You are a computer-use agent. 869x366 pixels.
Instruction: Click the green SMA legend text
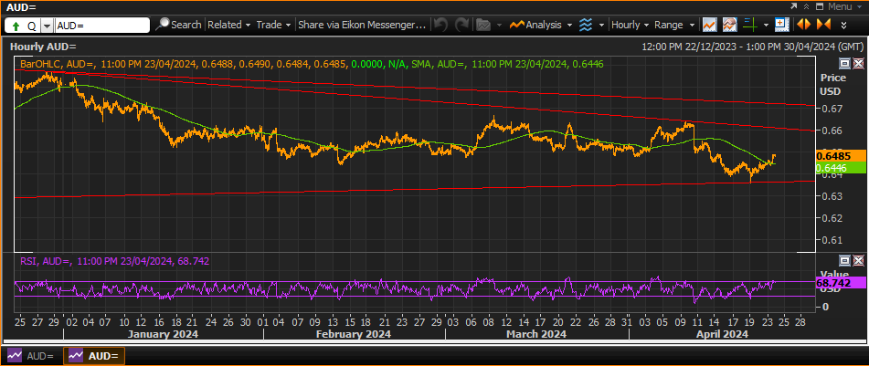(x=507, y=64)
